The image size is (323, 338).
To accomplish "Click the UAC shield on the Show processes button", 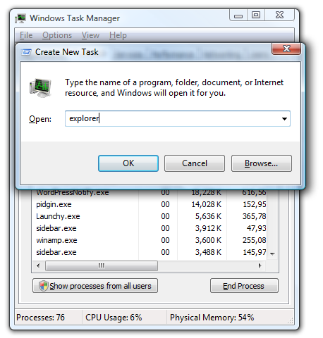I will (44, 286).
